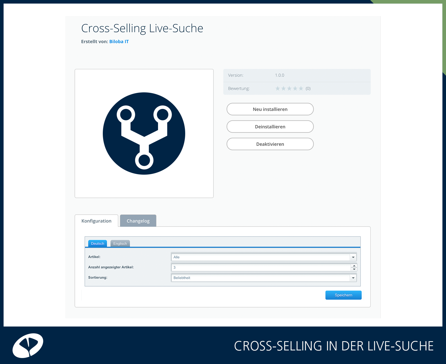Click the Biloba leaf logo in footer
Viewport: 446px width, 364px height.
tap(28, 346)
